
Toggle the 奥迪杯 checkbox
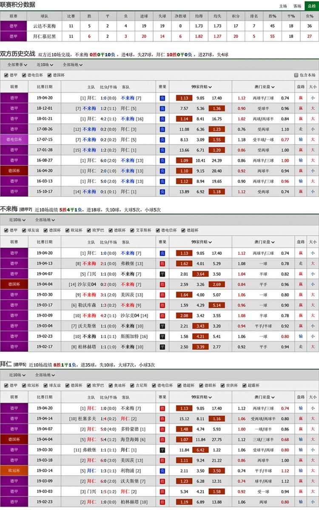pos(111,385)
